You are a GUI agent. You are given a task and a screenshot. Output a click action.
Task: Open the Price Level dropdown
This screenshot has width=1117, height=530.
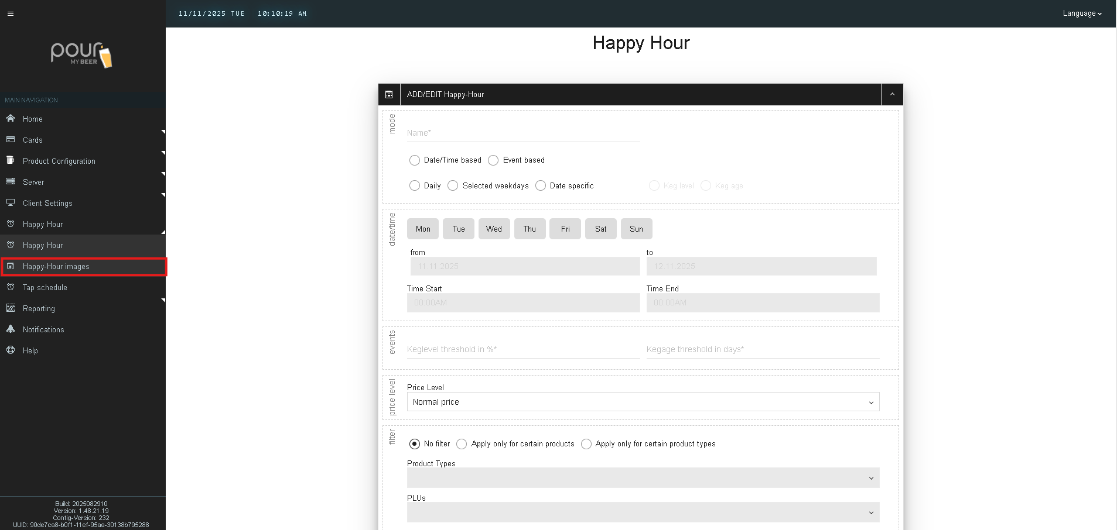pyautogui.click(x=643, y=402)
